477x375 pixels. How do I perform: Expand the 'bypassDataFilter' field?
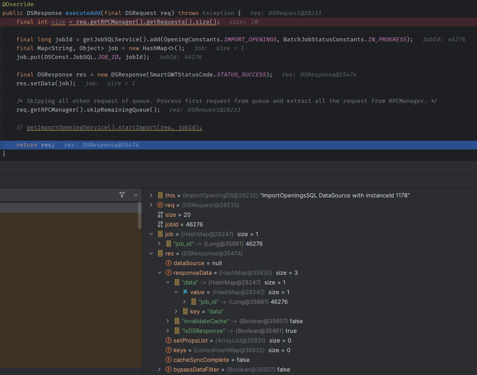click(159, 370)
